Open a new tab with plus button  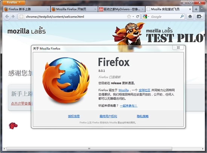click(196, 9)
